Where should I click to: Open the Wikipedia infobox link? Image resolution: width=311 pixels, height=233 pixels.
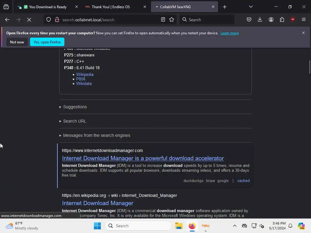tap(85, 75)
